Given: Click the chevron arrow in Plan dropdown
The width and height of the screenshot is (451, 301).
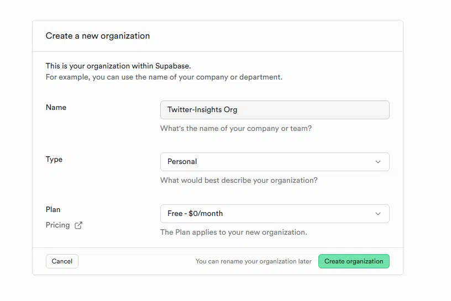Looking at the screenshot, I should [x=378, y=214].
